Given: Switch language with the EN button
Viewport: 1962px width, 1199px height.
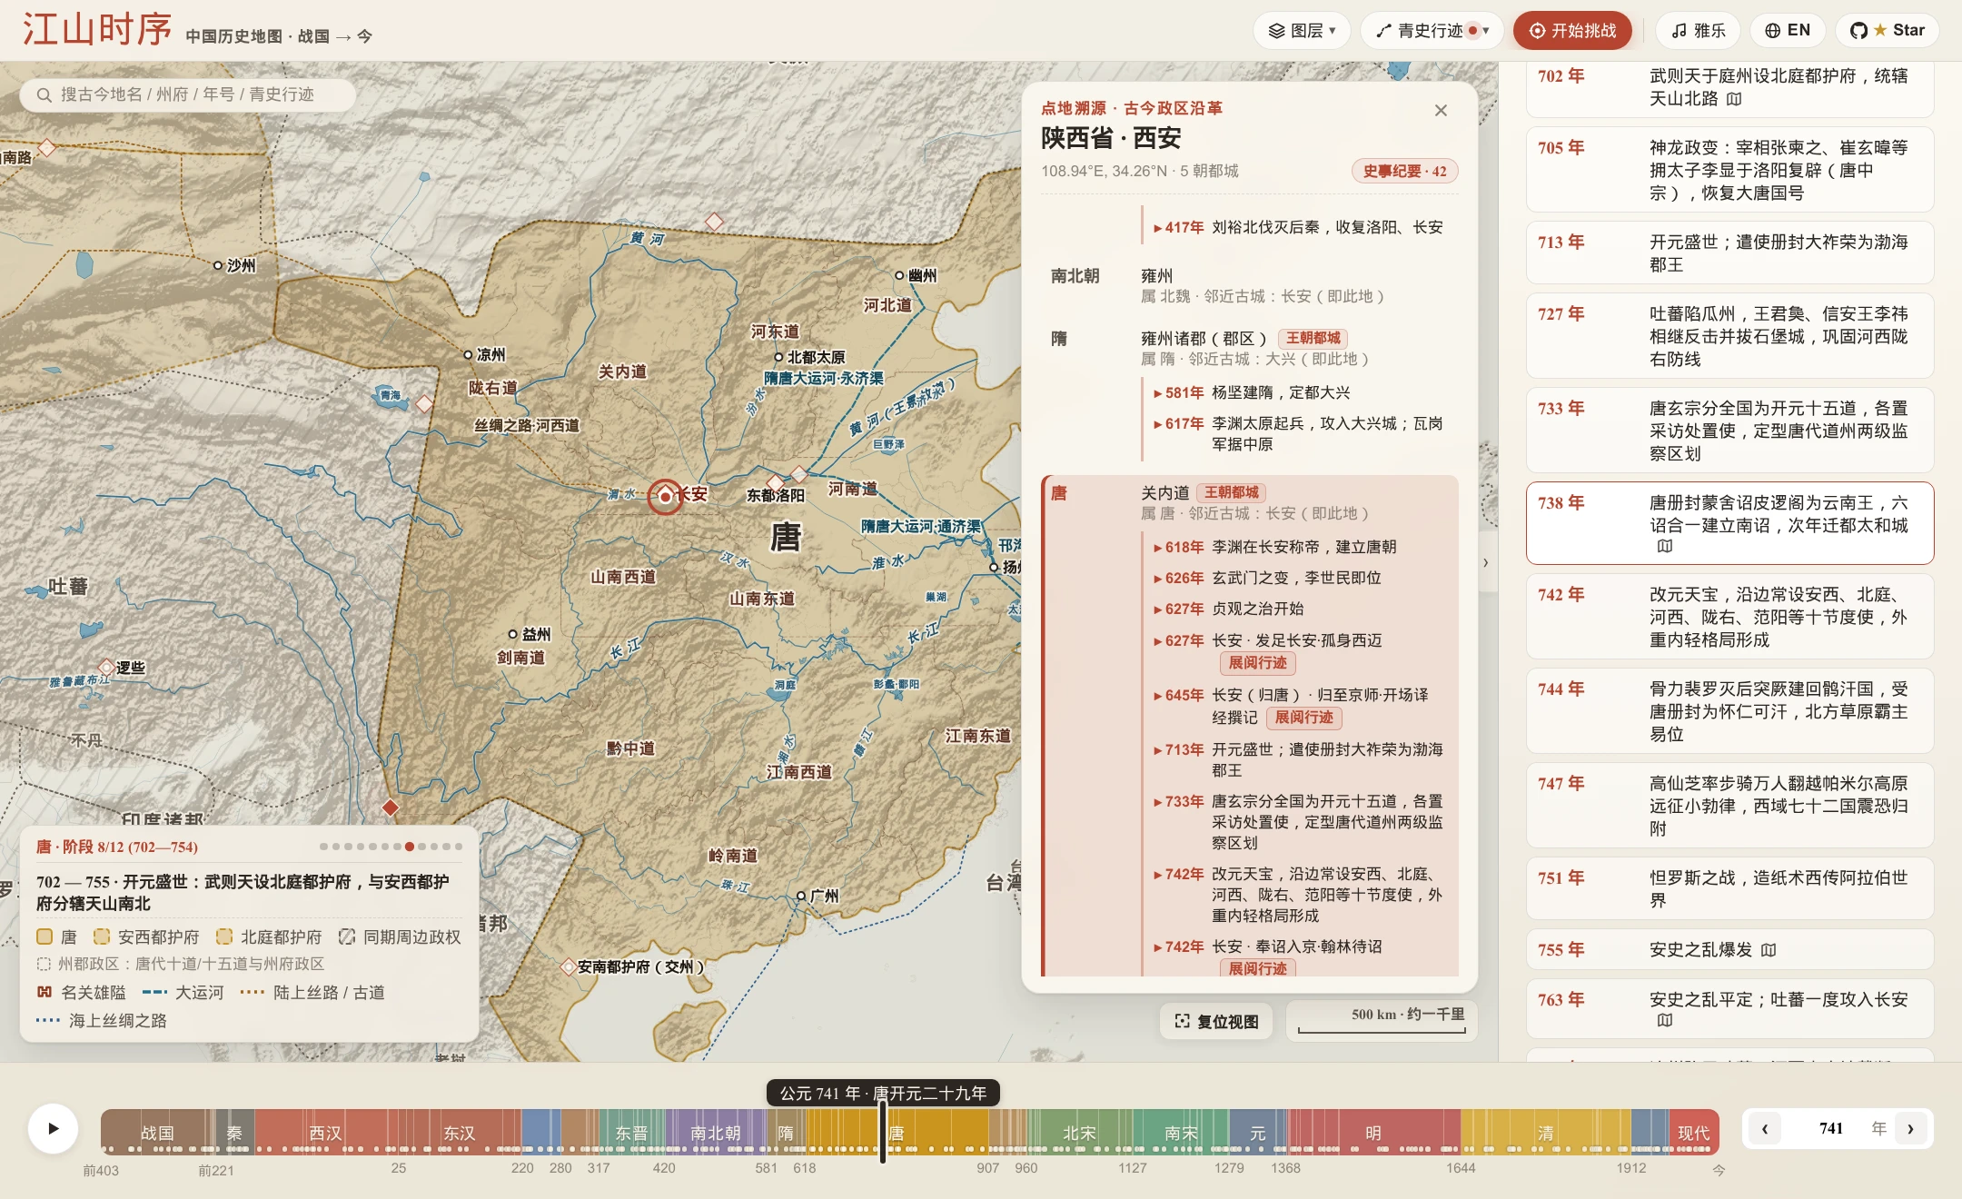Looking at the screenshot, I should [x=1788, y=31].
